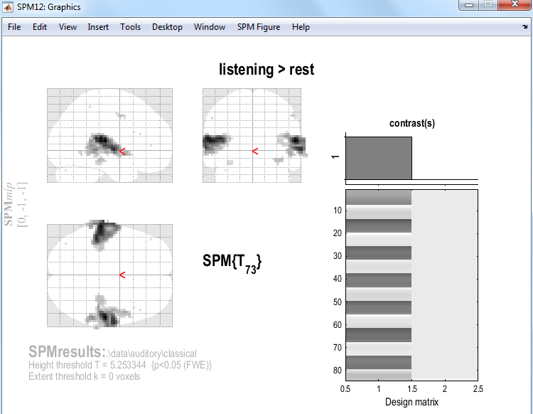Open the Window menu

[210, 27]
